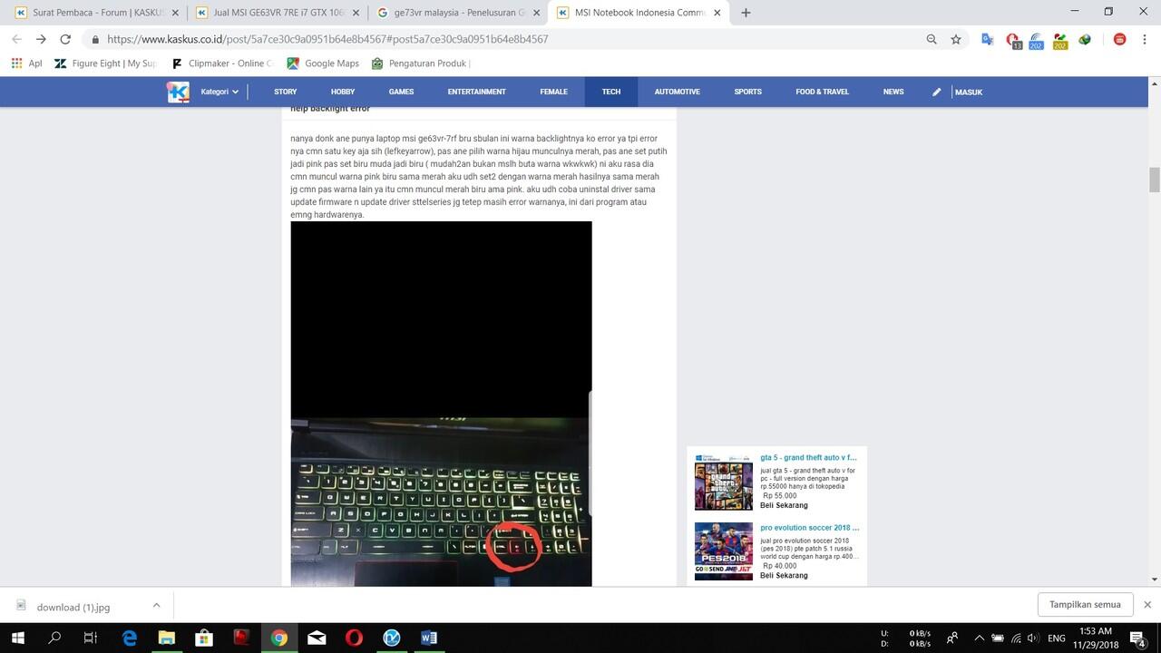
Task: Open Clipmaker bookmark
Action: (x=222, y=63)
